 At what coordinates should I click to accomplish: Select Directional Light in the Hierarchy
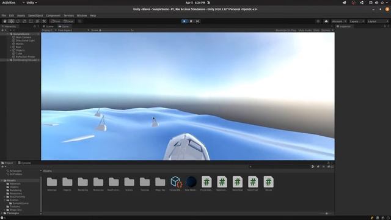click(25, 40)
